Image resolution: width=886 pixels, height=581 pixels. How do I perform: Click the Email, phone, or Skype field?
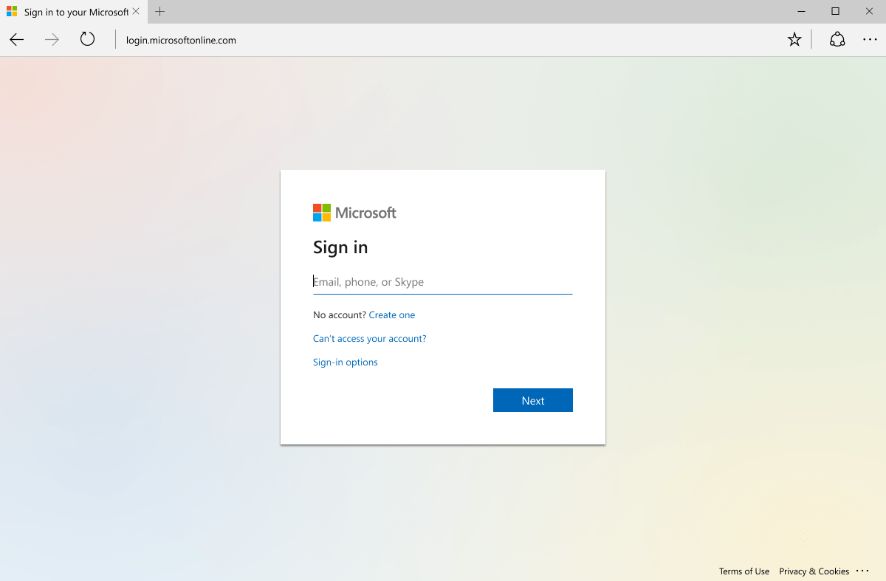(442, 282)
